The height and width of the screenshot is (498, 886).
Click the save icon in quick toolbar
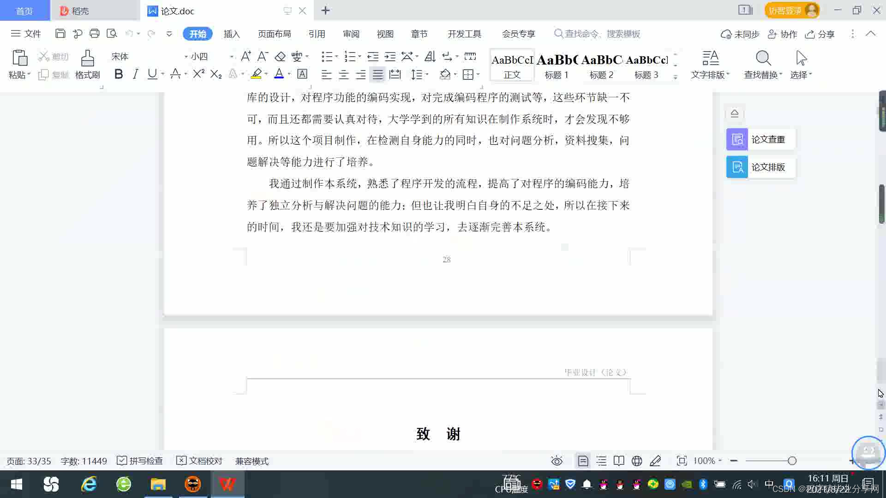click(60, 34)
